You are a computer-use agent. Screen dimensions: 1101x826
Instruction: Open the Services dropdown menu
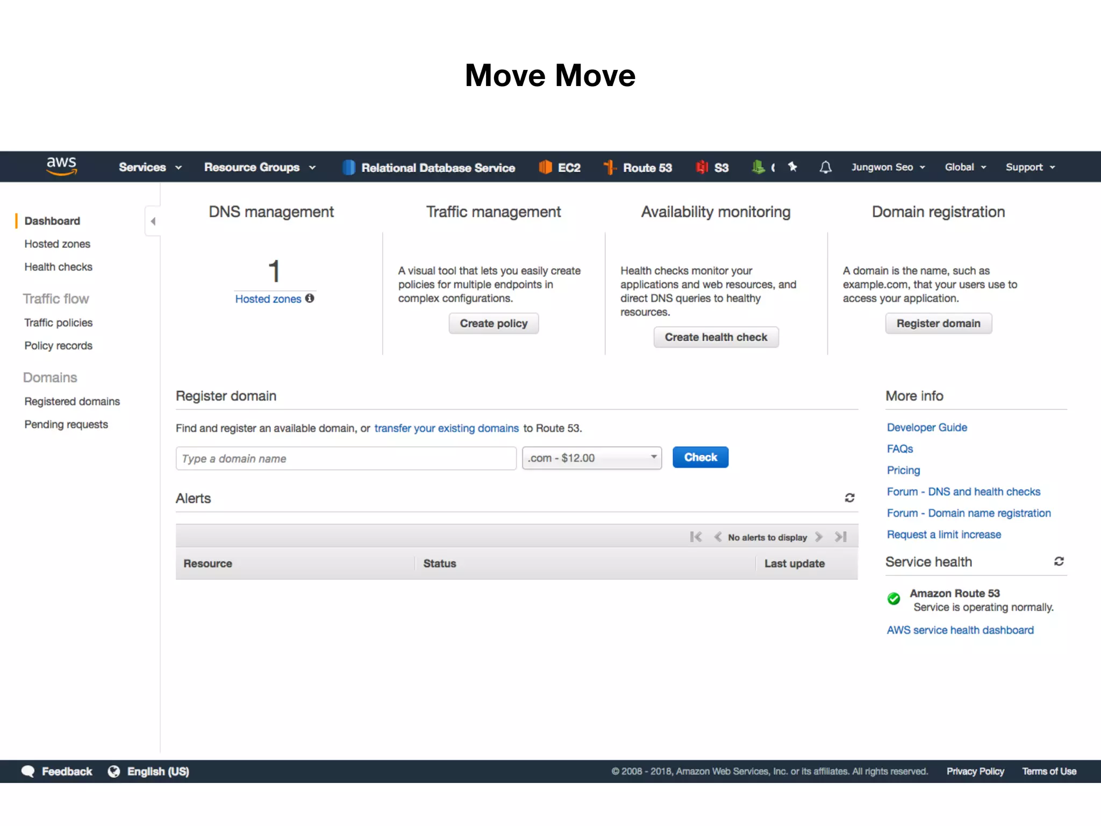[150, 167]
